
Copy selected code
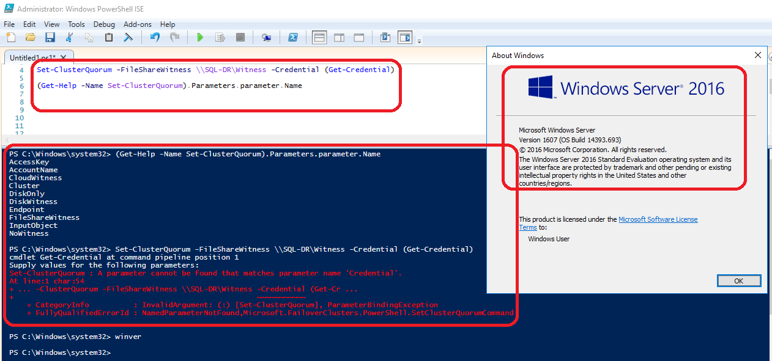pyautogui.click(x=89, y=37)
